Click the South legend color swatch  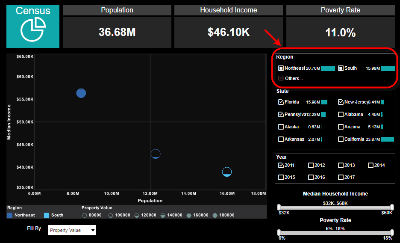(47, 215)
